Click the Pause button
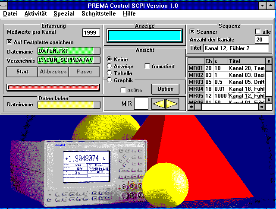 pyautogui.click(x=85, y=72)
